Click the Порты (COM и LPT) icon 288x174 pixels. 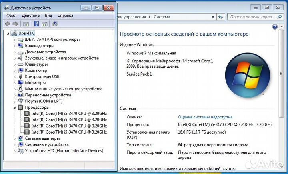pyautogui.click(x=20, y=101)
